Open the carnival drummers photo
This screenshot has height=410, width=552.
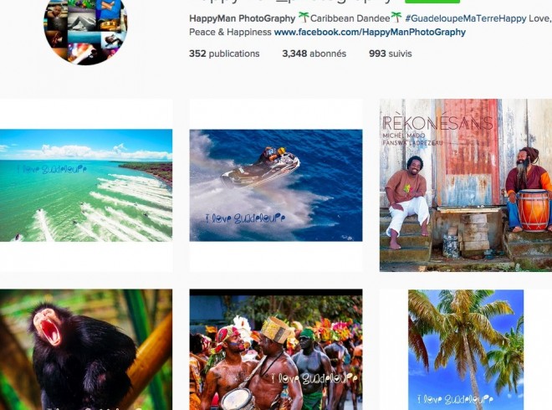(276, 350)
